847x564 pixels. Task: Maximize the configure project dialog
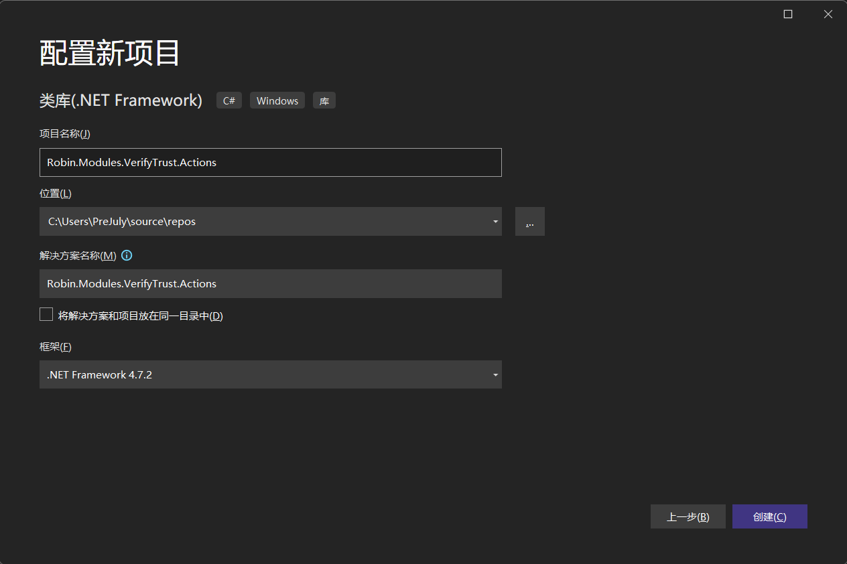point(788,14)
